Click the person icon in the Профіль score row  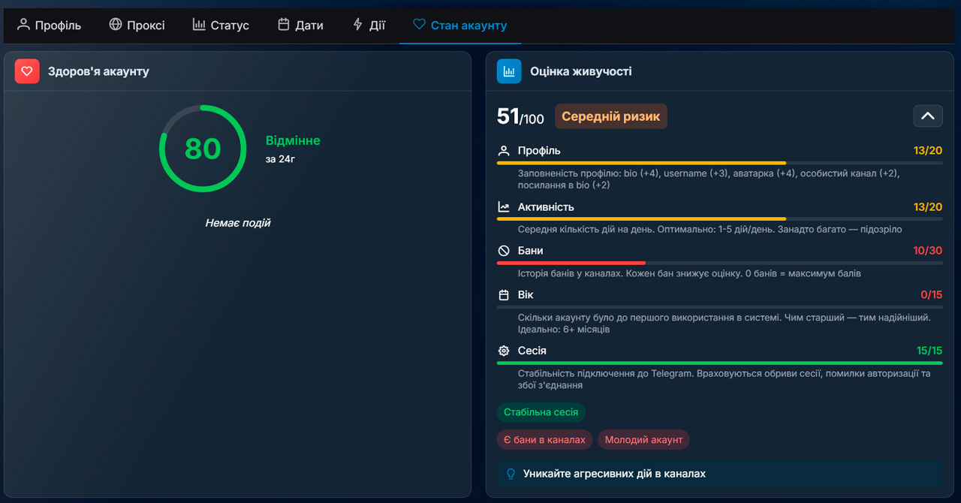504,150
